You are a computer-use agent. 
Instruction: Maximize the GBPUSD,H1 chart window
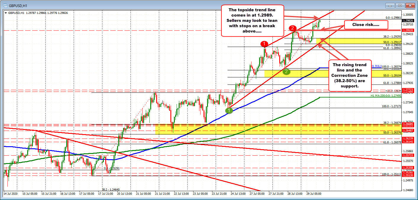(x=400, y=5)
